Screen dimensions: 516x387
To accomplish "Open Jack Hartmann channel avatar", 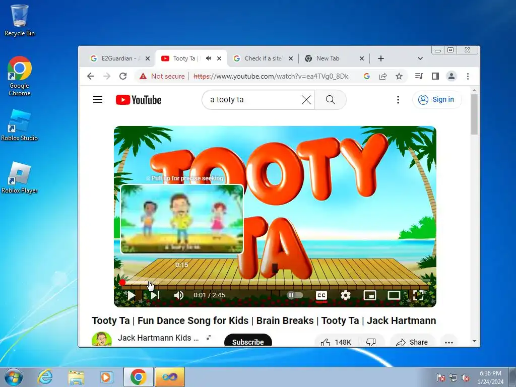I will coord(101,340).
